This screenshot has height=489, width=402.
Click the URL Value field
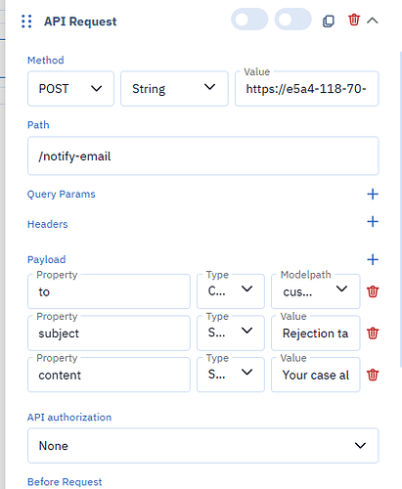307,89
